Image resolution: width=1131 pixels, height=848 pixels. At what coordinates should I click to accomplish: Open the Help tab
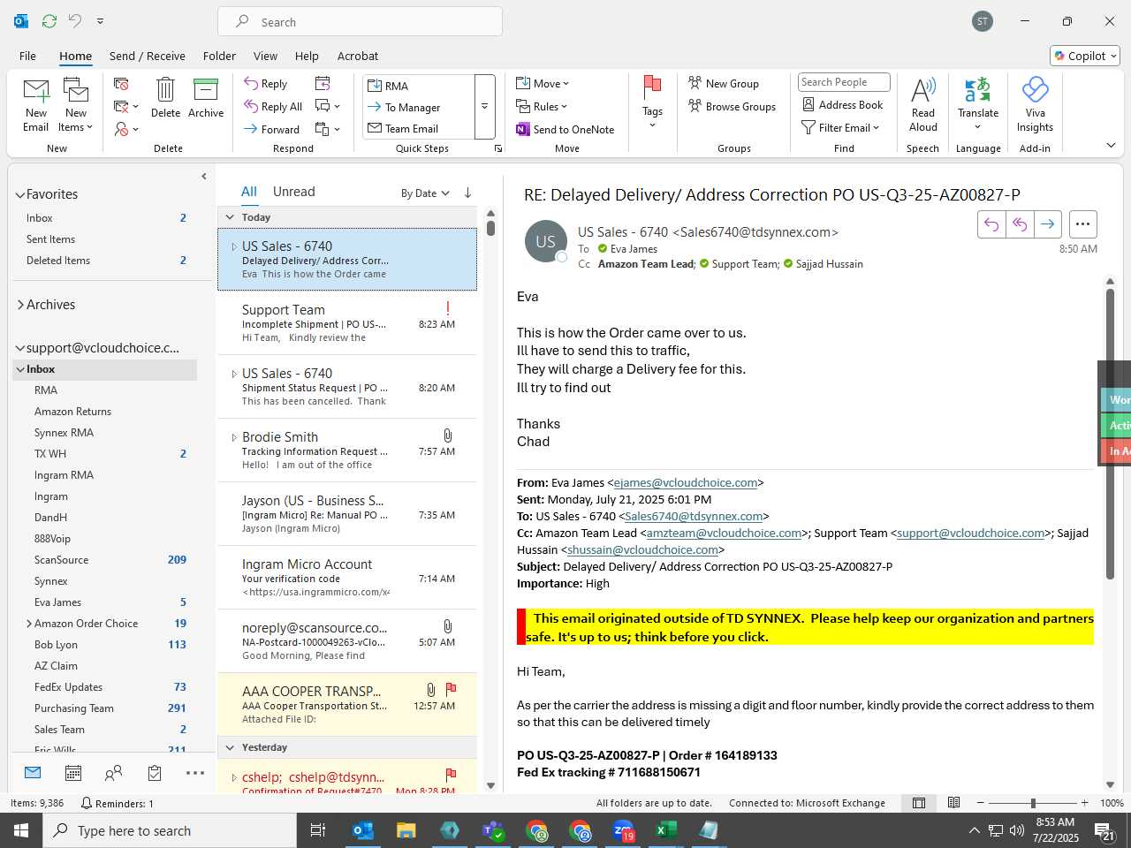307,56
